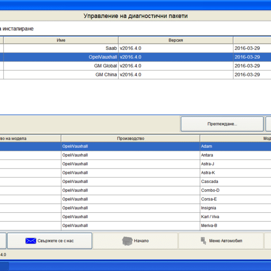Open Меню Автомобил button
Viewport: 271px width, 271px height.
coord(221,241)
